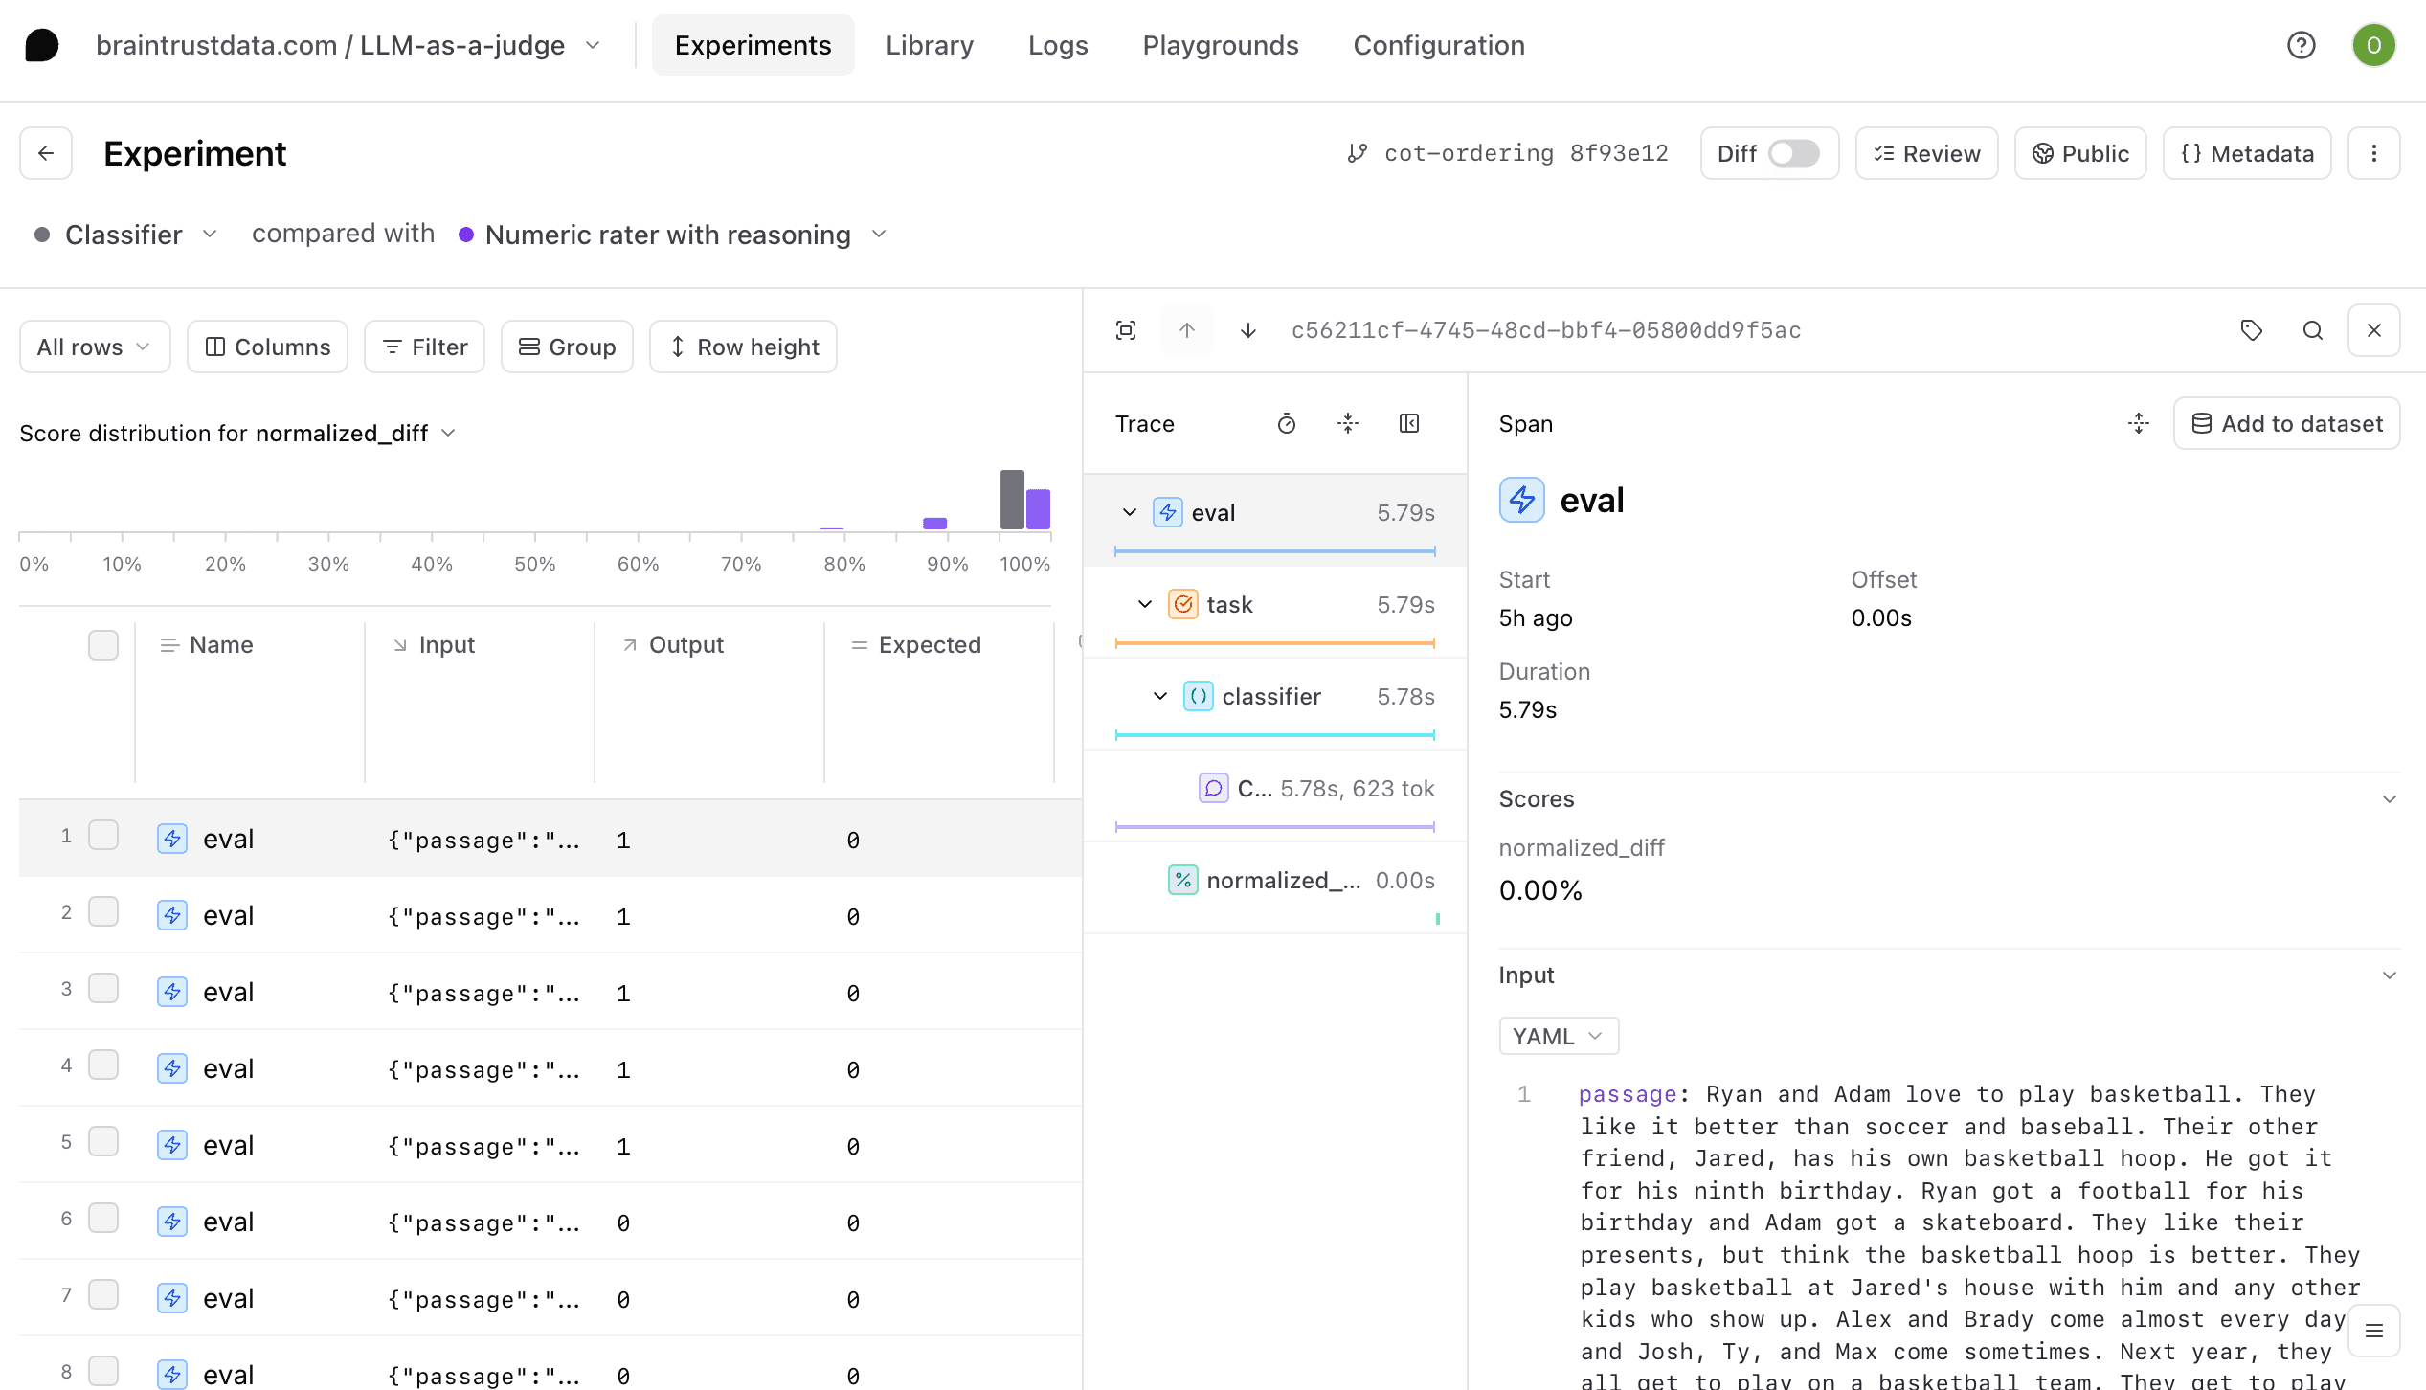Open the YAML format dropdown

point(1558,1036)
